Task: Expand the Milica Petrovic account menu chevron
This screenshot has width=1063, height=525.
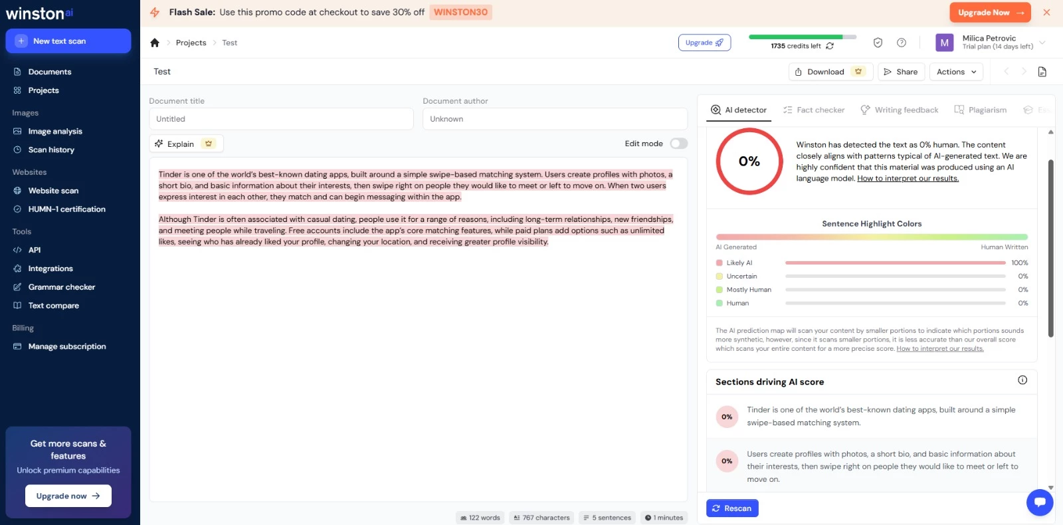Action: point(1042,43)
